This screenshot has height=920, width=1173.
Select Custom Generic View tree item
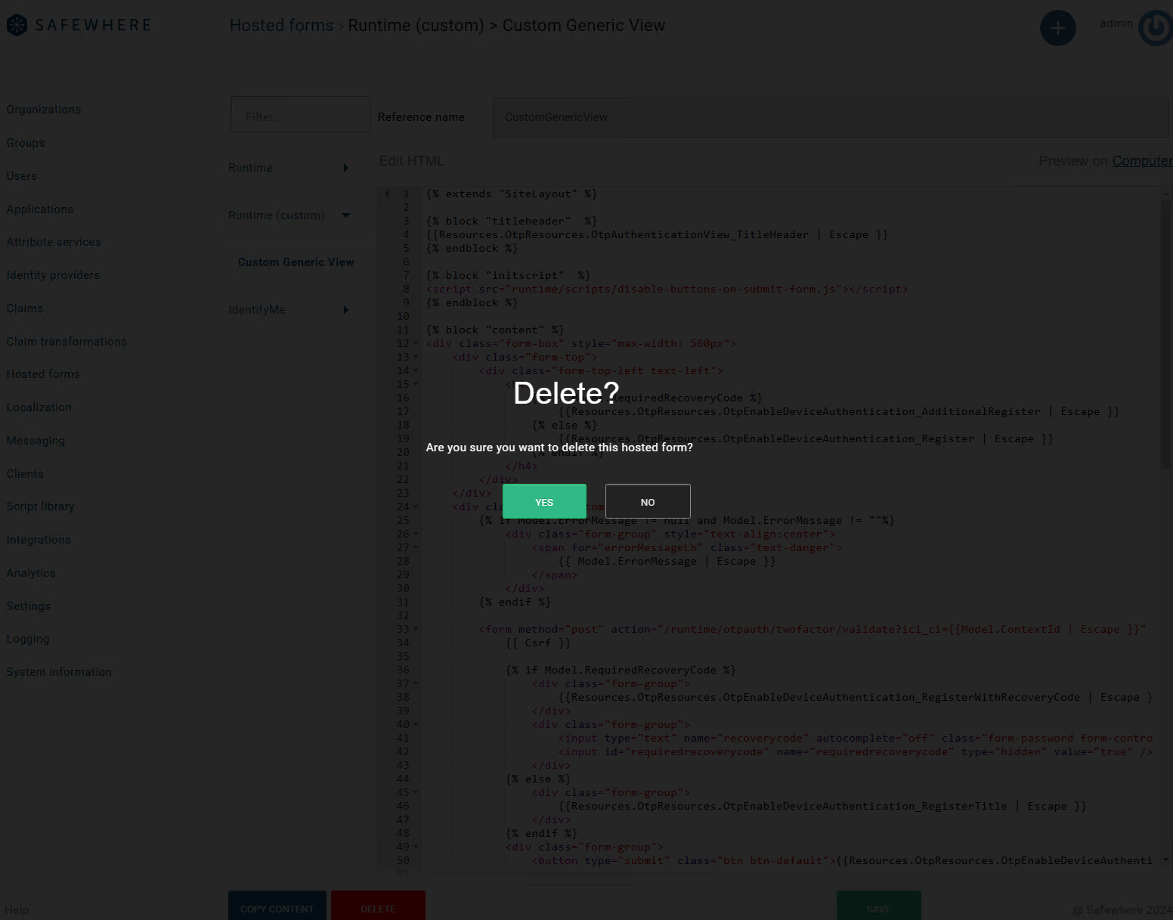click(296, 262)
